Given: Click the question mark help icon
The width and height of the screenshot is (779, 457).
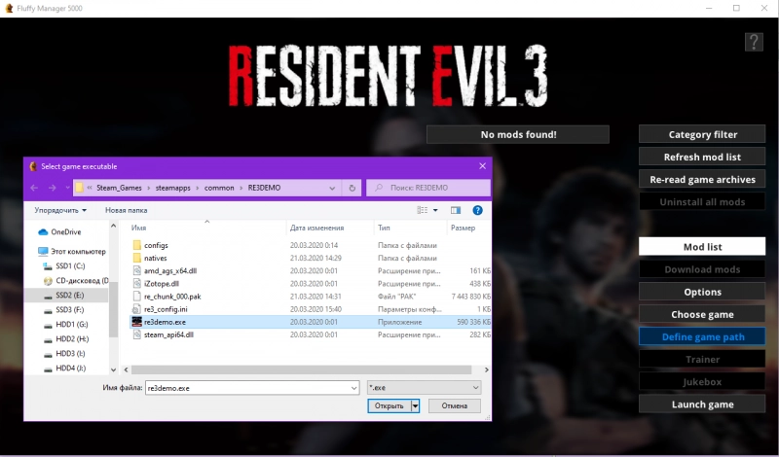Looking at the screenshot, I should [754, 42].
